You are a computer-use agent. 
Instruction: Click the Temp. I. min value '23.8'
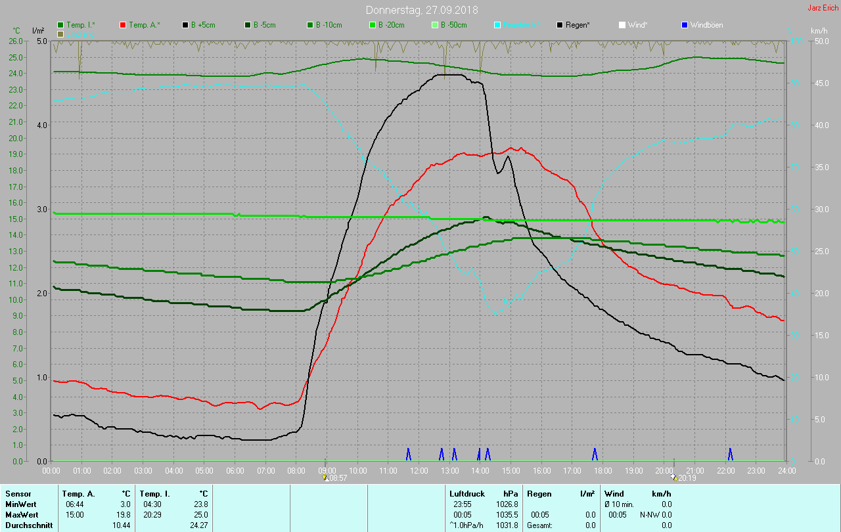pyautogui.click(x=201, y=504)
